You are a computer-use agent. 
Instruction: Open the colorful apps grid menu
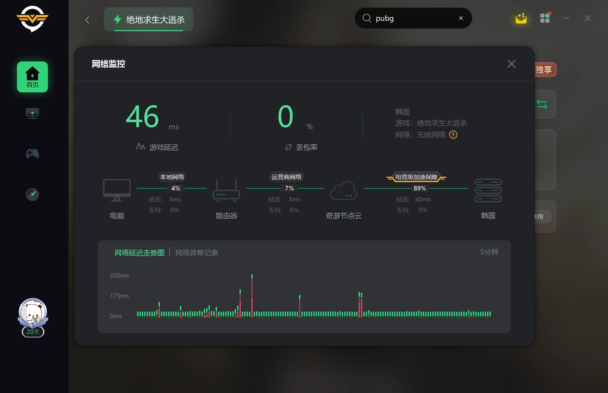pos(545,18)
